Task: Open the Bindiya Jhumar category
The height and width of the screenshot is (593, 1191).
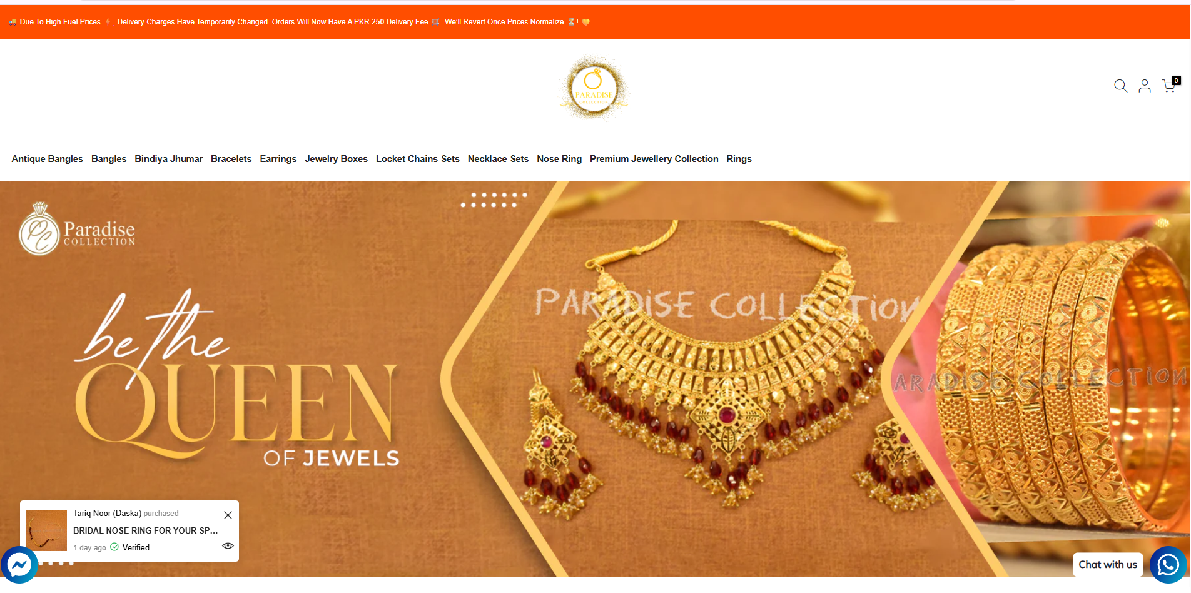Action: 168,159
